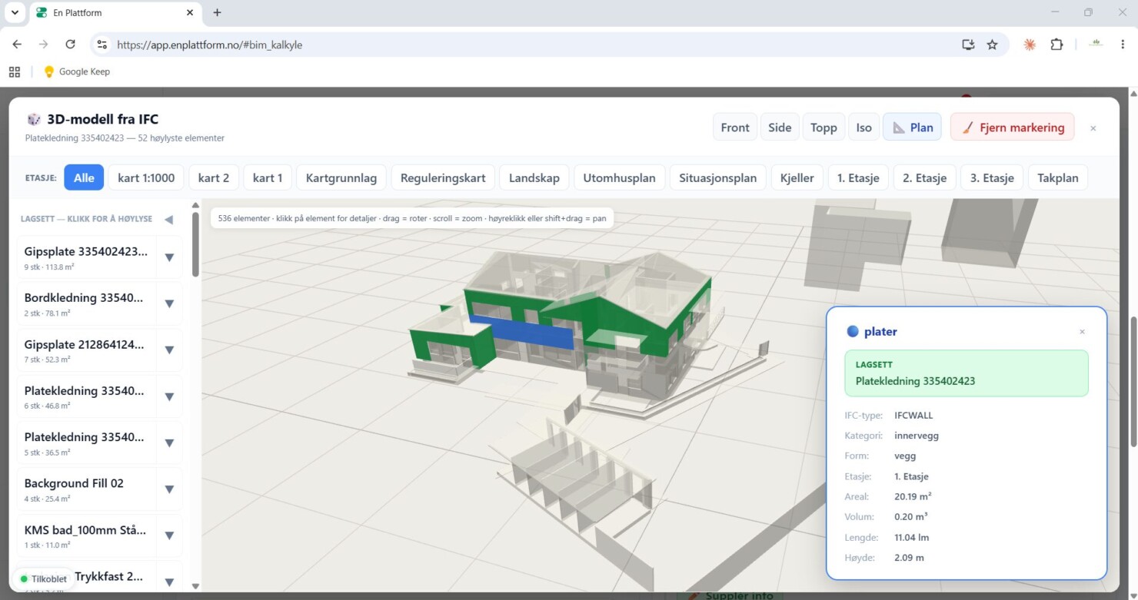Expand the Gipsplate 335402423 dropdown arrow
The image size is (1138, 600).
pos(169,257)
